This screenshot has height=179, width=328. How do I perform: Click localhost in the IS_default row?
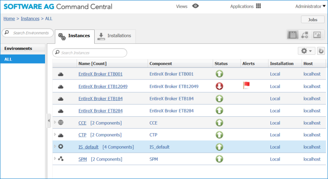[312, 147]
